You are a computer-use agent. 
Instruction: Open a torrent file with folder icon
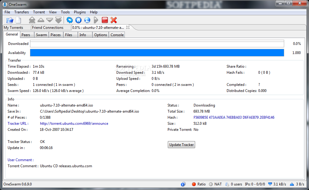pyautogui.click(x=10, y=20)
